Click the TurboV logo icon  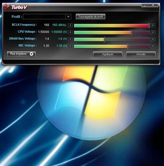tap(7, 7)
